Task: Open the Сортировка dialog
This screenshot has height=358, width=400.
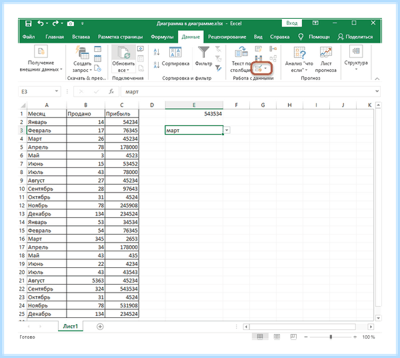Action: (175, 57)
